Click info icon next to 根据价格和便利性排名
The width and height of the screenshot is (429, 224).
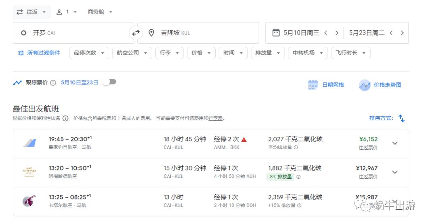click(x=66, y=118)
